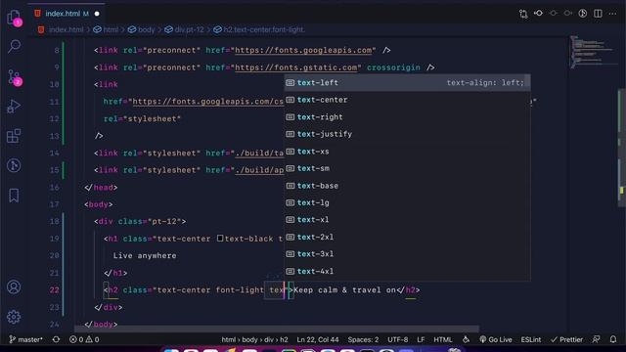Open the Search view icon
The width and height of the screenshot is (626, 352).
[14, 46]
